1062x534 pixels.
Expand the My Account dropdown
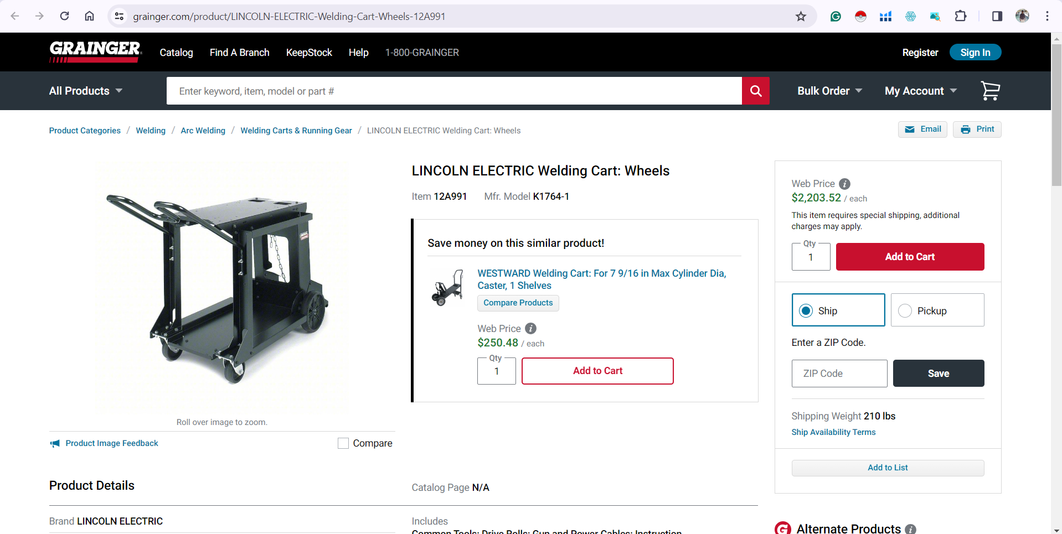(920, 91)
